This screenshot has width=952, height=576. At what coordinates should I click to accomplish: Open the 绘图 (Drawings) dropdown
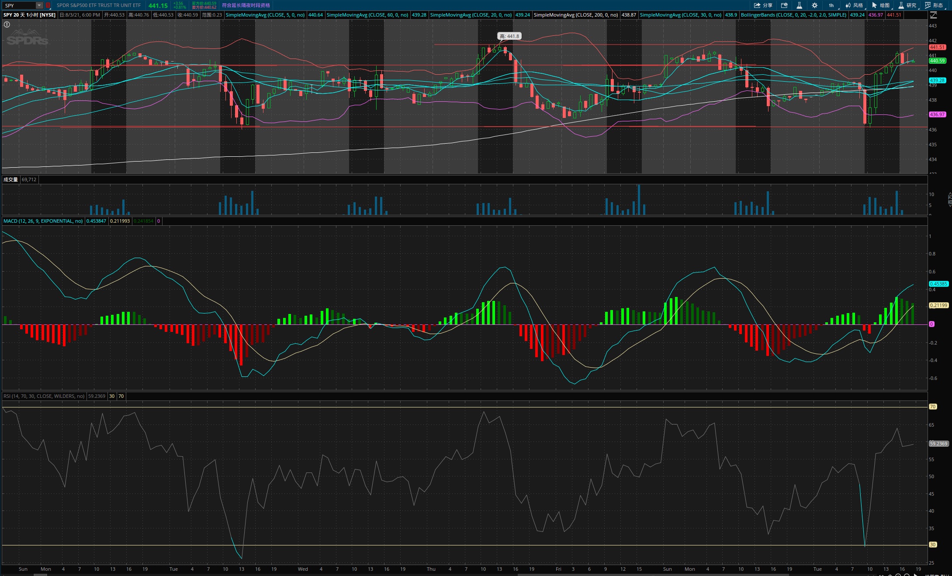(881, 5)
